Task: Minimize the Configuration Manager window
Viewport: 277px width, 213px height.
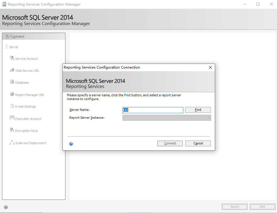Action: coord(245,4)
